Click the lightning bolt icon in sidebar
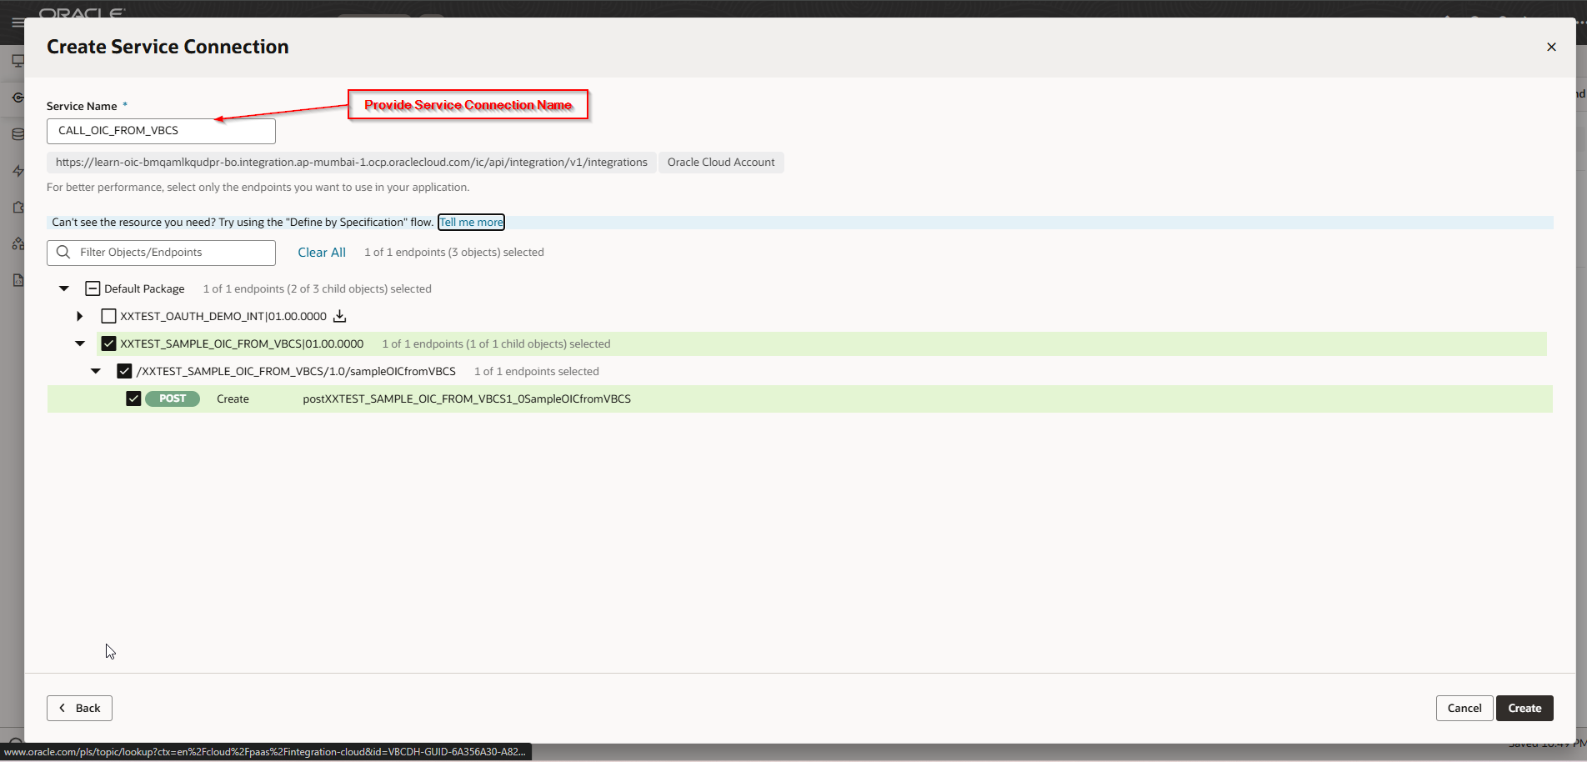 pos(18,171)
